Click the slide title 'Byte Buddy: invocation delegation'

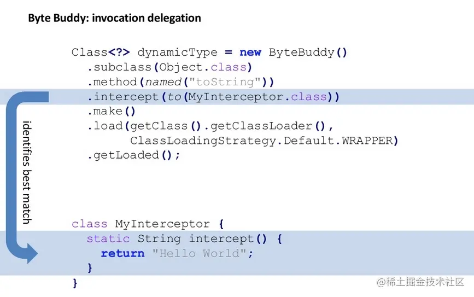click(x=115, y=18)
